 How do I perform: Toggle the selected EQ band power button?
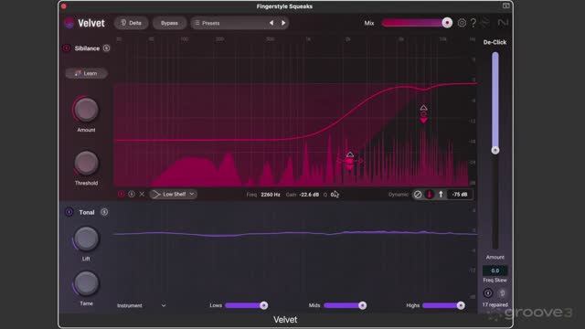(x=121, y=194)
